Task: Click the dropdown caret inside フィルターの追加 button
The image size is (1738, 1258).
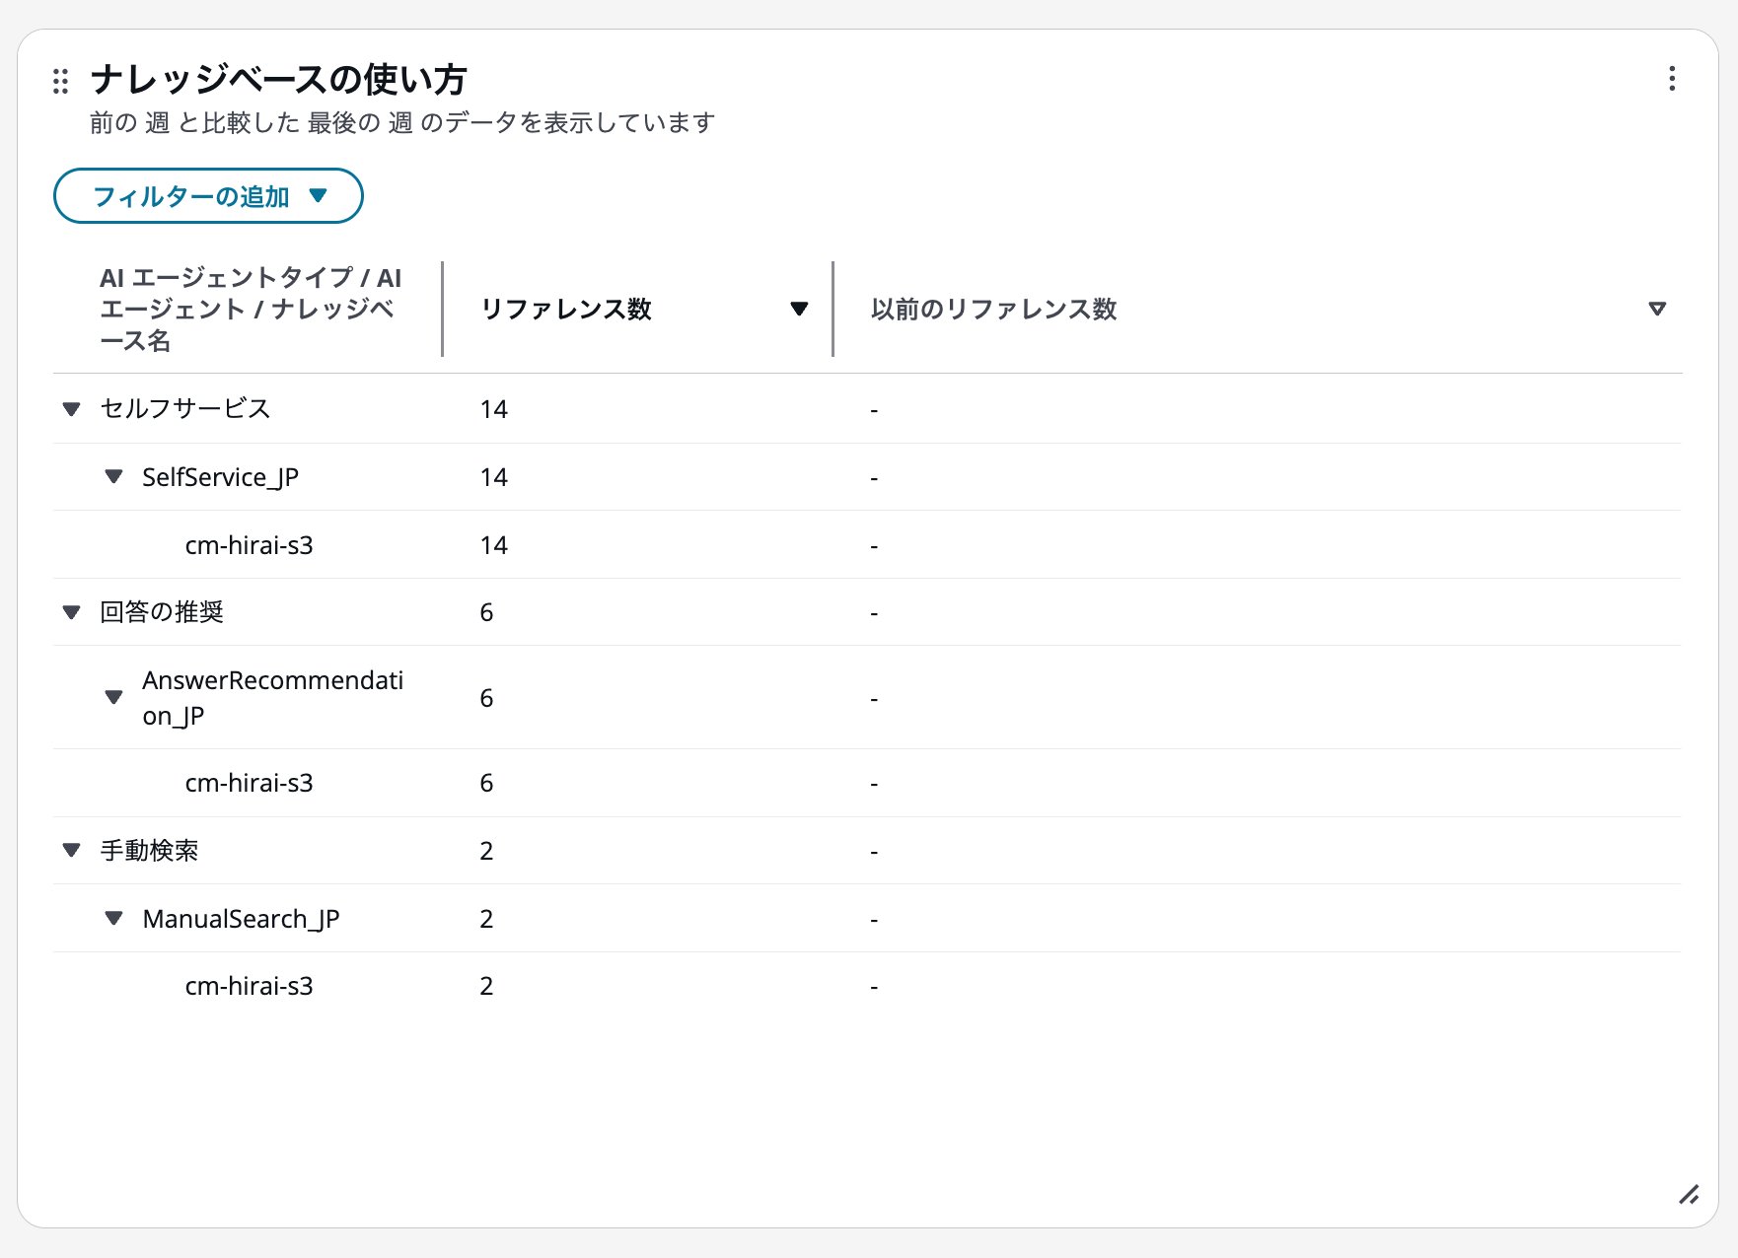Action: (318, 195)
